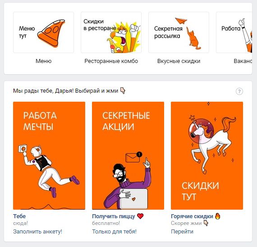Viewport: 257px width, 247px height.
Task: Click the floating astronaut illustration
Action: (x=49, y=170)
